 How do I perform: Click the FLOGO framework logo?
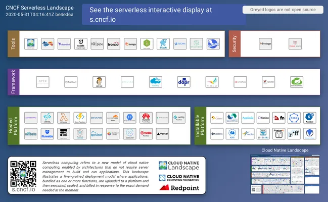click(x=212, y=82)
